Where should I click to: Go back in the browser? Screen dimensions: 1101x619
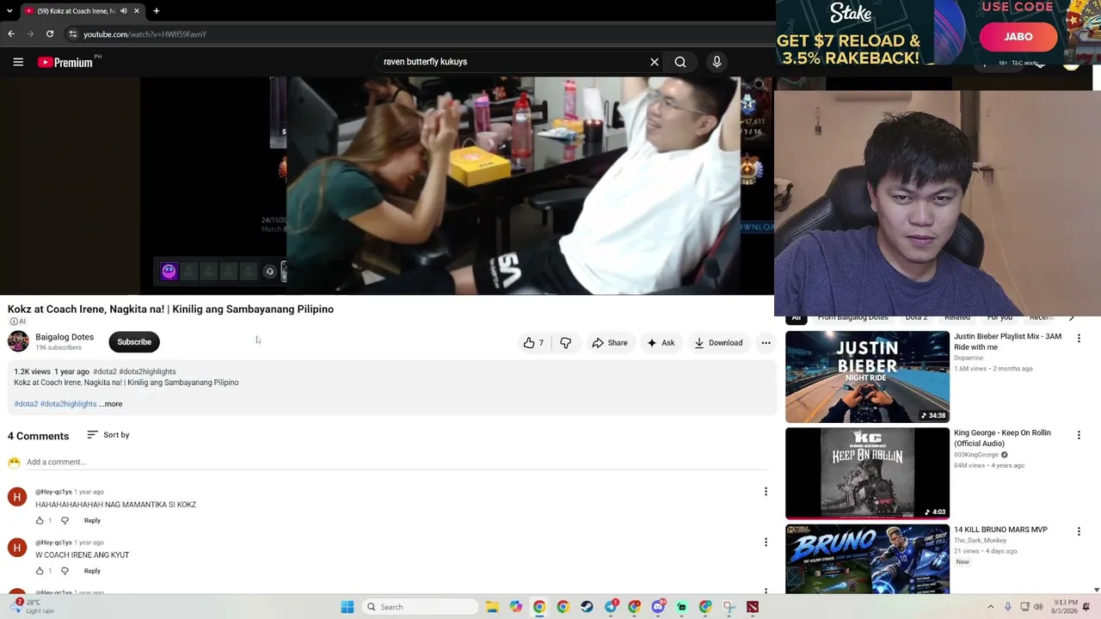pyautogui.click(x=11, y=34)
